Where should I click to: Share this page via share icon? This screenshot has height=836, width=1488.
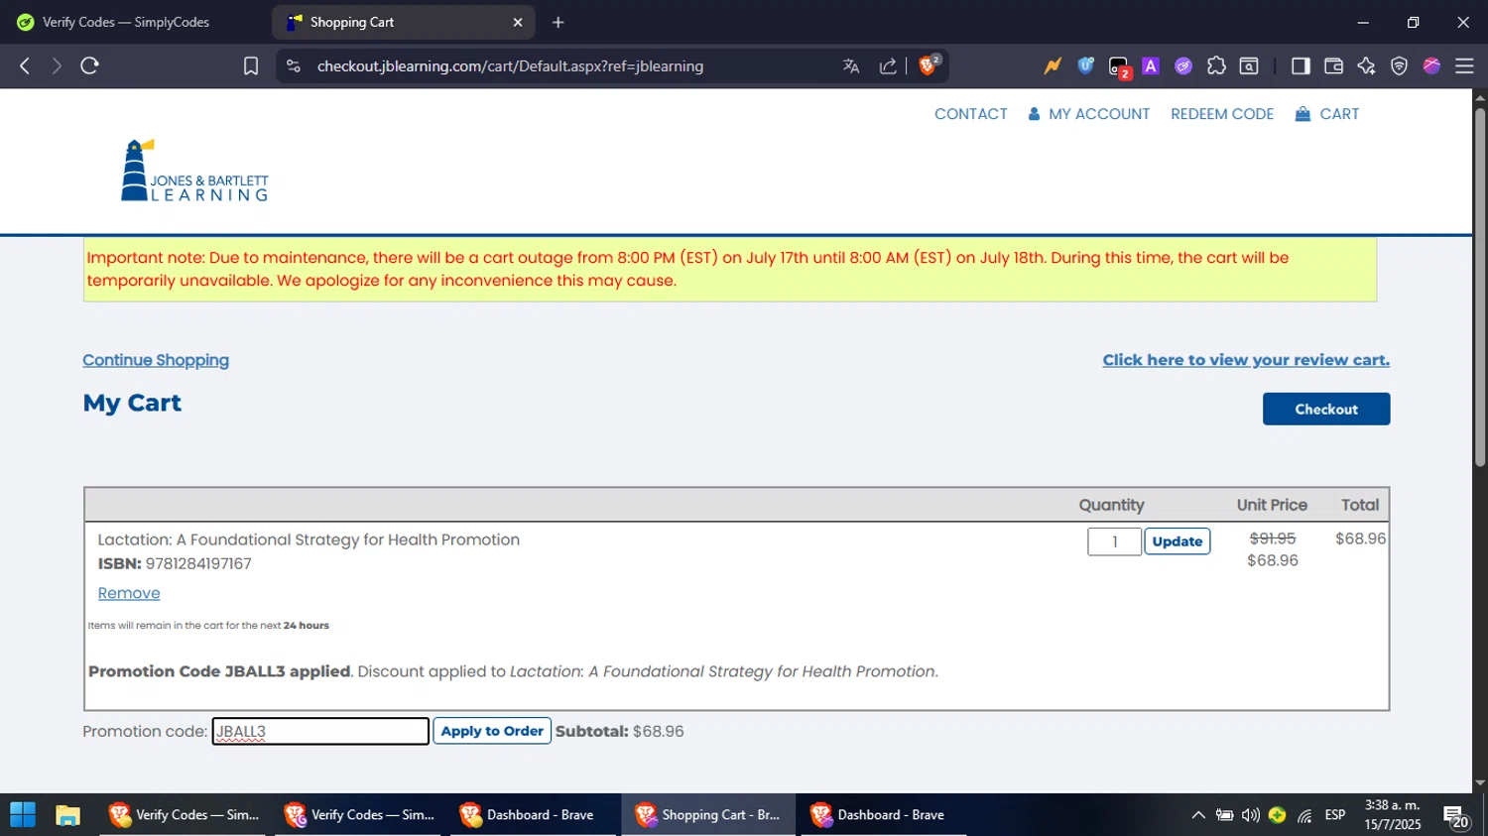[888, 66]
